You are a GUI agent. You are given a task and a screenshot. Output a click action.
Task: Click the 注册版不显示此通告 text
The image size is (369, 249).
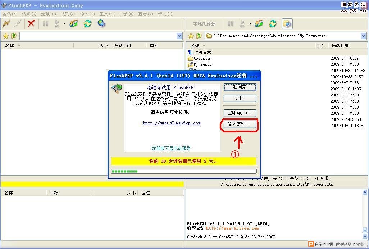[171, 148]
